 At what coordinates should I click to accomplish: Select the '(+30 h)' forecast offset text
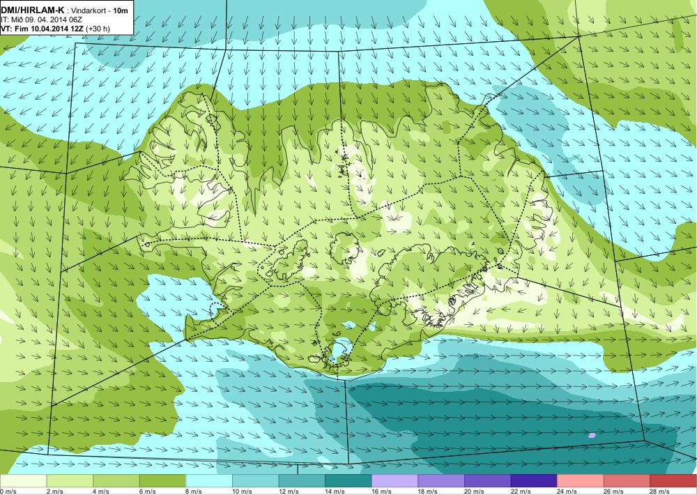point(98,29)
